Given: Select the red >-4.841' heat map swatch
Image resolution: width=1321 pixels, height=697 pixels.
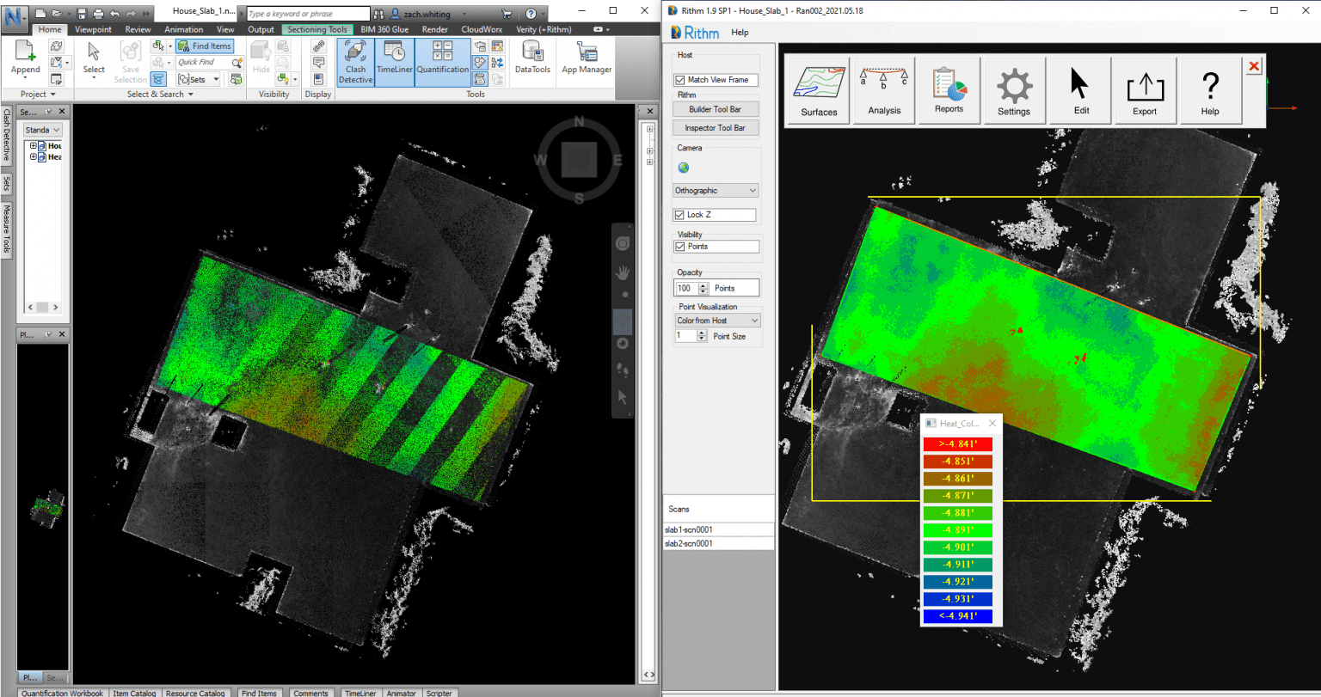Looking at the screenshot, I should click(957, 444).
